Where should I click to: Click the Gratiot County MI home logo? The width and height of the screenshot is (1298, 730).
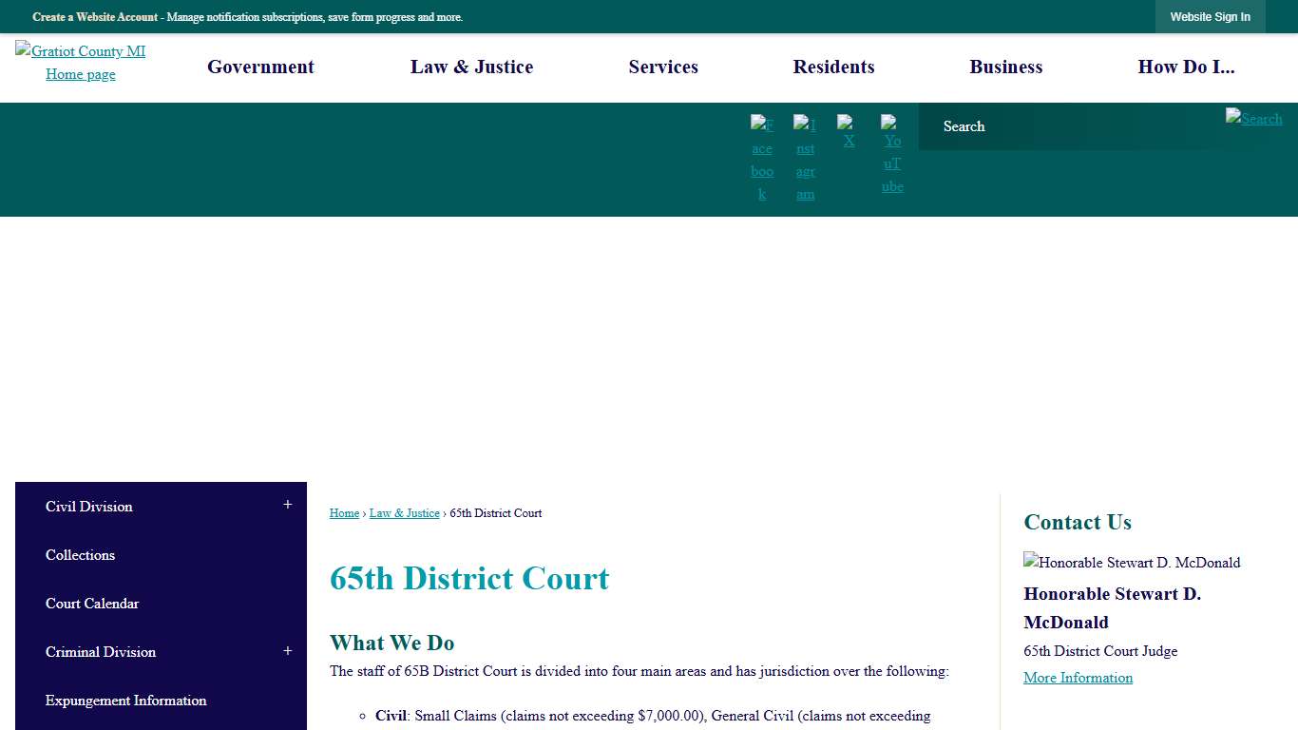click(x=81, y=62)
